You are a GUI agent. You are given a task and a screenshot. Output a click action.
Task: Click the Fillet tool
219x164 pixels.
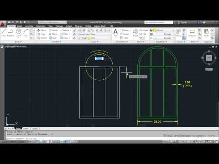(x=64, y=34)
